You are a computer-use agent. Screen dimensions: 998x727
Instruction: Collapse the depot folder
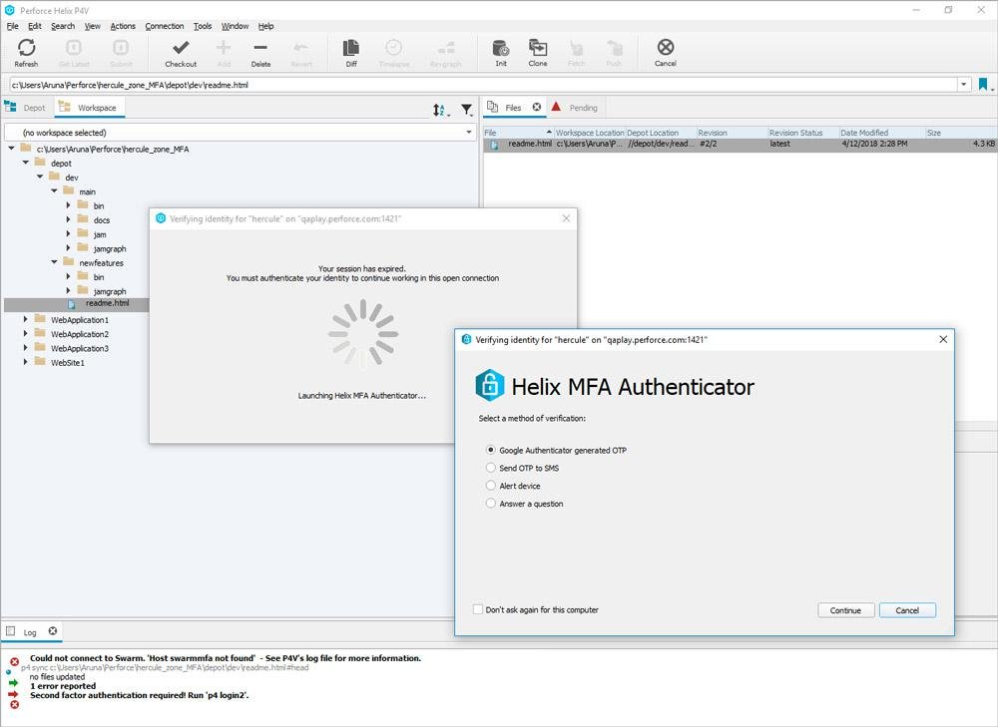point(26,163)
